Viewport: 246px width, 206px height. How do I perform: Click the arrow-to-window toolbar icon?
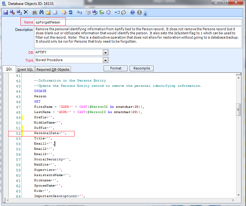click(x=117, y=12)
